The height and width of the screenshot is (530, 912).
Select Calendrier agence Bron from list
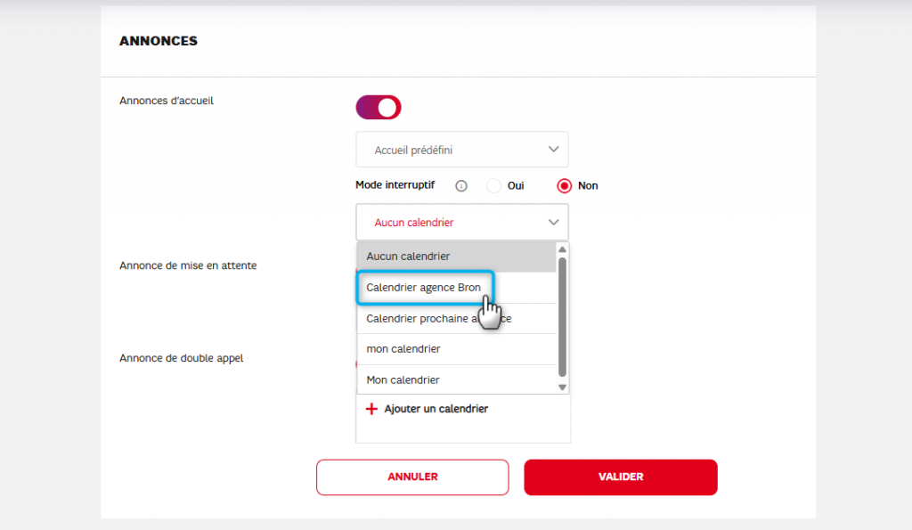423,288
